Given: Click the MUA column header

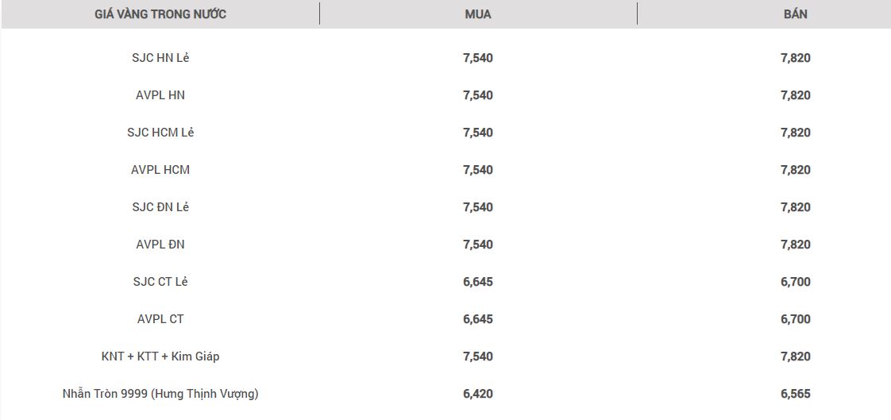Looking at the screenshot, I should click(478, 14).
